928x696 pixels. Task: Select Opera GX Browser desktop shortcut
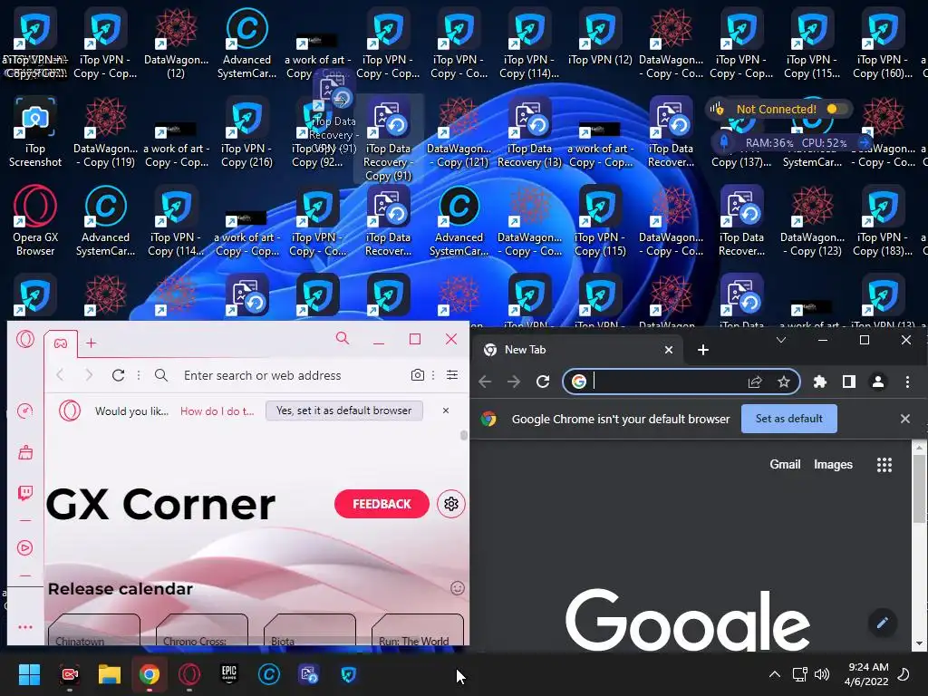pos(35,221)
